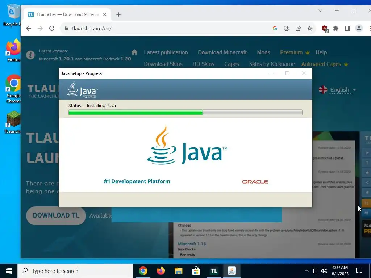371x278 pixels.
Task: Open the TLauncher desktop shortcut
Action: coord(13,122)
